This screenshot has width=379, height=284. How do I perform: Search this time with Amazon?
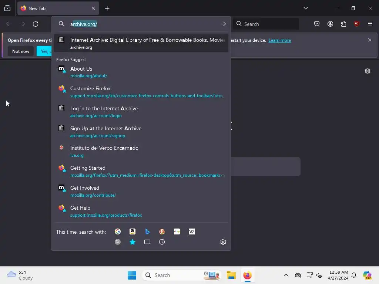tap(133, 231)
